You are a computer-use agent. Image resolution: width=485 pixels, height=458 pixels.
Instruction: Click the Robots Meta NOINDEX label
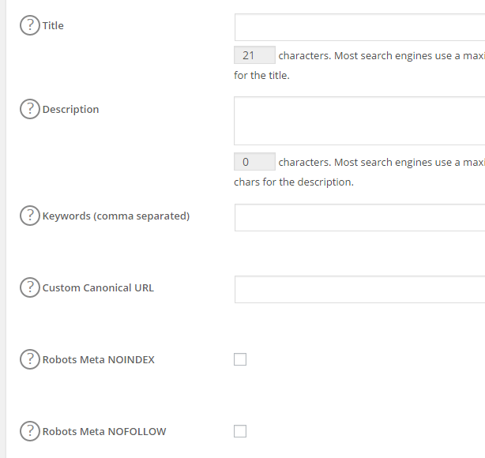point(98,359)
